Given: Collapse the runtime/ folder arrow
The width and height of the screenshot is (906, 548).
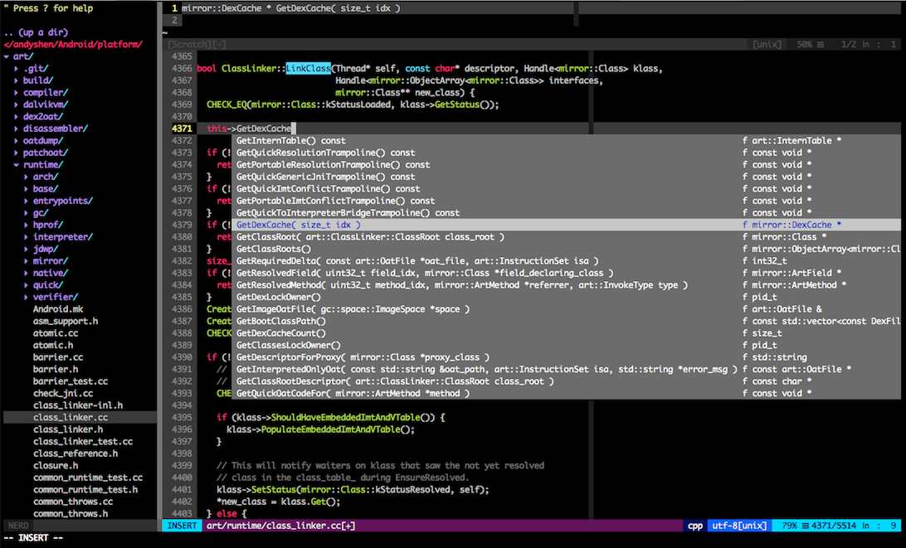Looking at the screenshot, I should pyautogui.click(x=17, y=165).
